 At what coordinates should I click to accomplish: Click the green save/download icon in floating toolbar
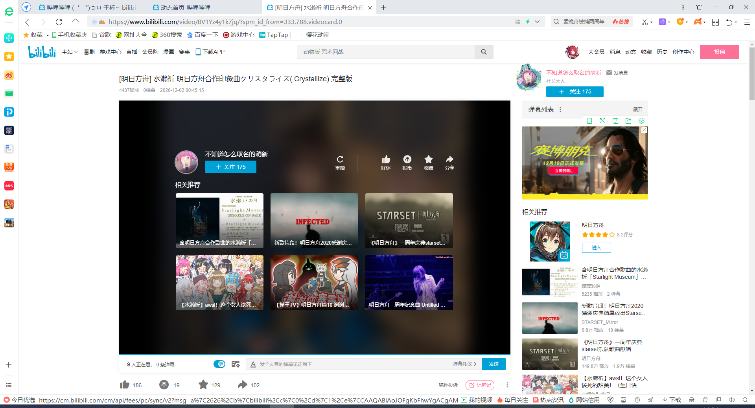615,121
